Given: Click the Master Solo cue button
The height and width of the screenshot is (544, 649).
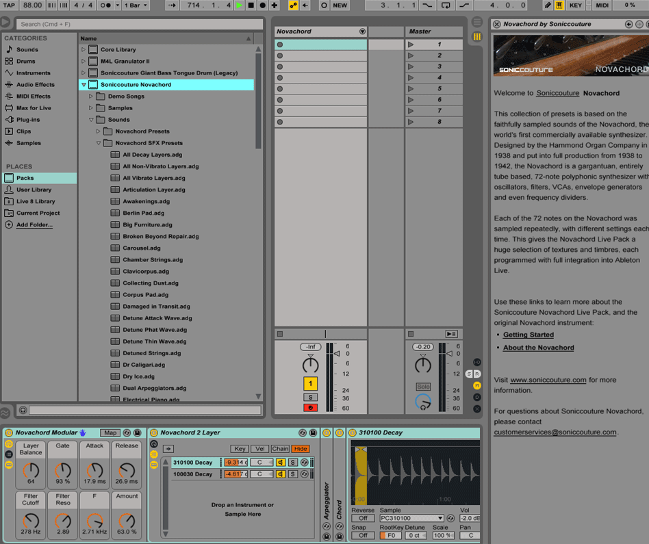Looking at the screenshot, I should pos(423,387).
